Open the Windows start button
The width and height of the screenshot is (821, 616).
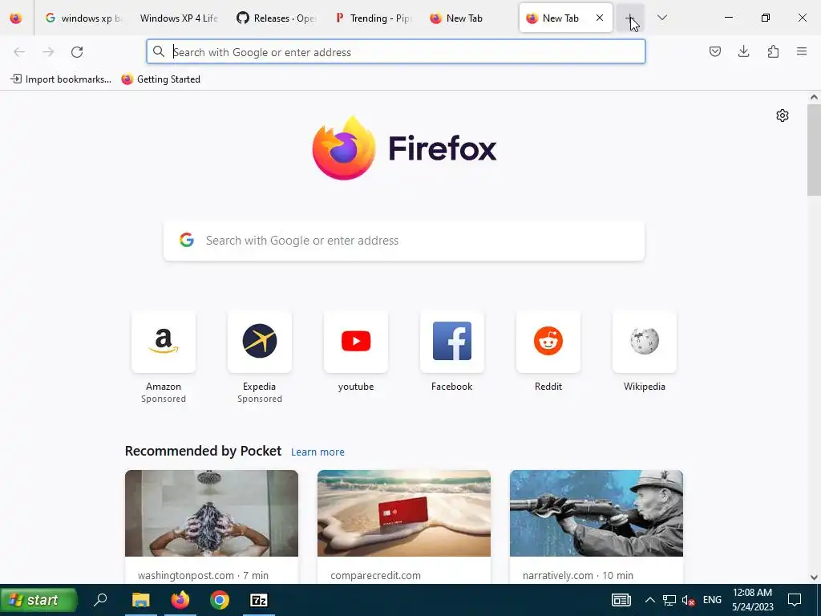pyautogui.click(x=39, y=600)
